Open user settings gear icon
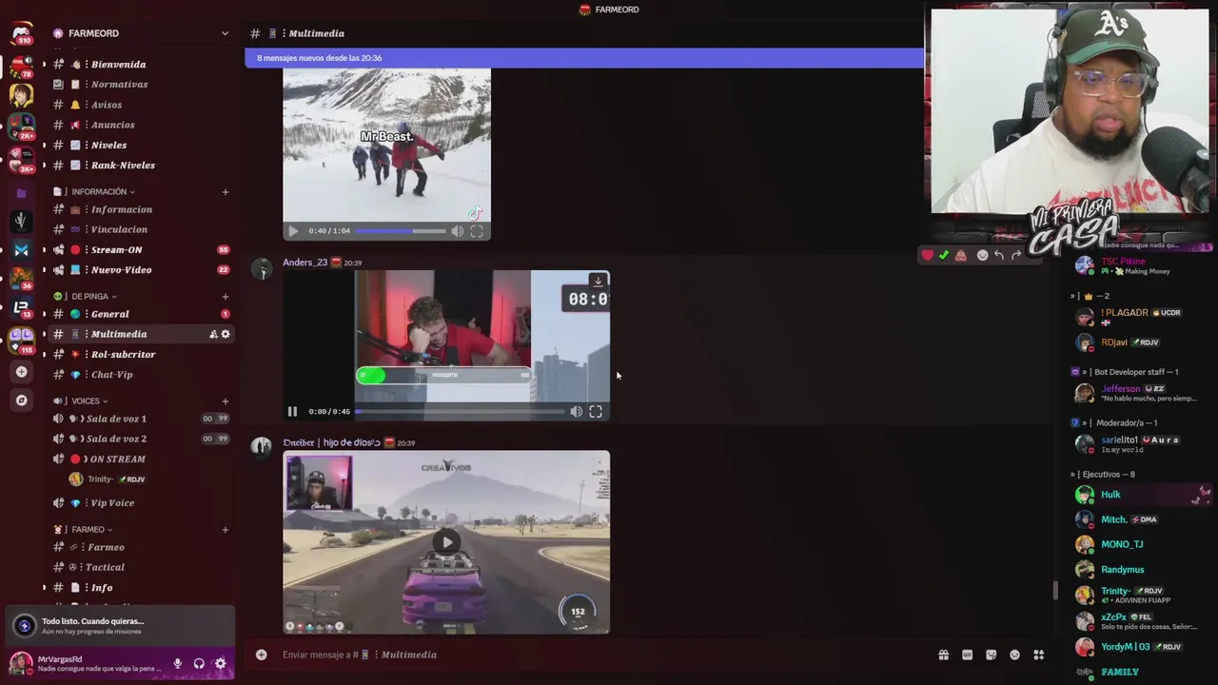The height and width of the screenshot is (685, 1218). point(221,663)
